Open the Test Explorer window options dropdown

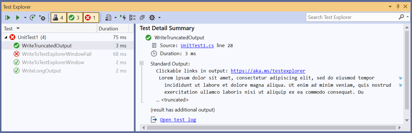click(390, 7)
